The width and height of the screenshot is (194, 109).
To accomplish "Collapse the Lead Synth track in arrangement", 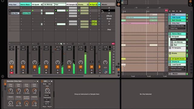I will [170, 64].
